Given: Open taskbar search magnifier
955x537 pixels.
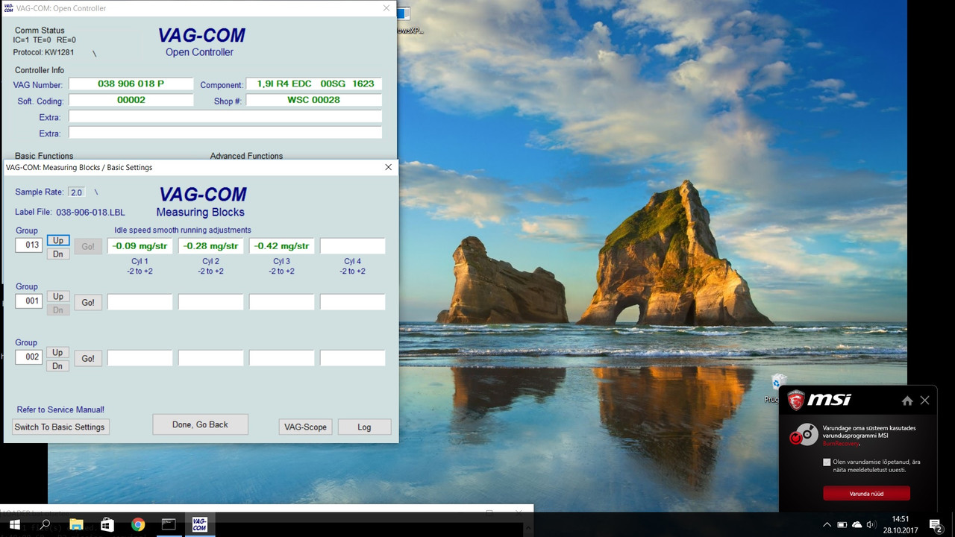Looking at the screenshot, I should tap(45, 524).
